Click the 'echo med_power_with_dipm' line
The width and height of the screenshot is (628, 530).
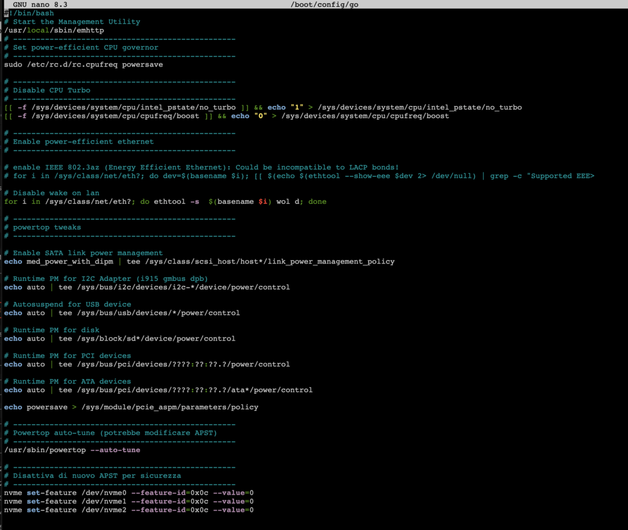(200, 262)
